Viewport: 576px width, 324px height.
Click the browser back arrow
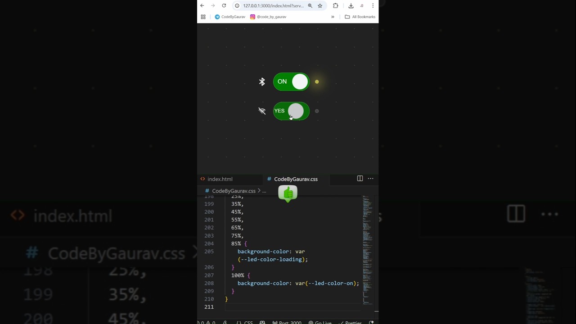click(x=202, y=6)
